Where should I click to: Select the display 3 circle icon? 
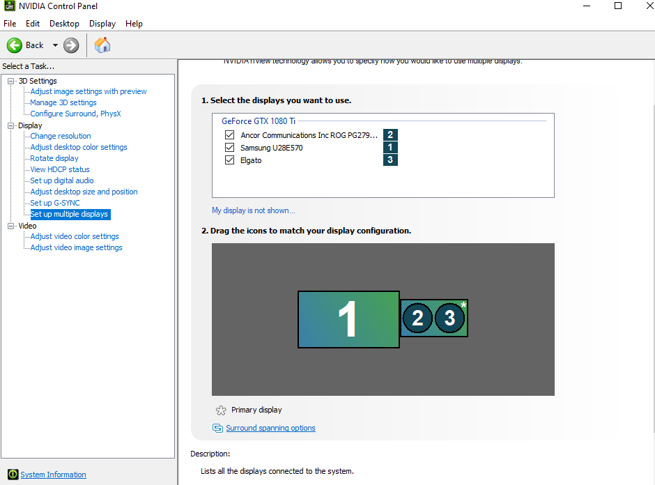pyautogui.click(x=449, y=318)
